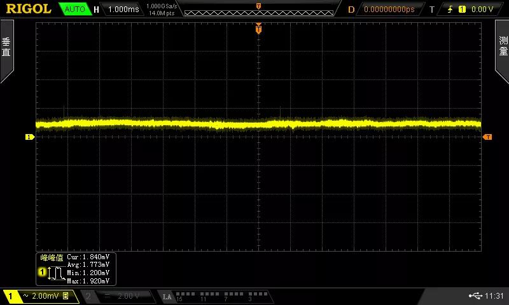Screen dimensions: 509x305
Task: Click the orange trigger level marker on right edge
Action: coord(487,137)
